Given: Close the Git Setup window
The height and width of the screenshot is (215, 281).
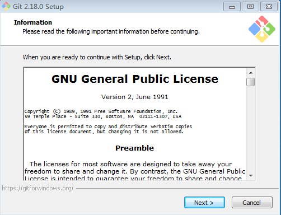Looking at the screenshot, I should click(269, 7).
